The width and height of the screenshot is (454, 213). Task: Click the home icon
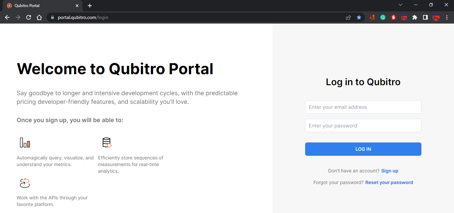click(x=39, y=17)
